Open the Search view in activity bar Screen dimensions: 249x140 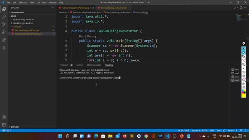[x=4, y=16]
